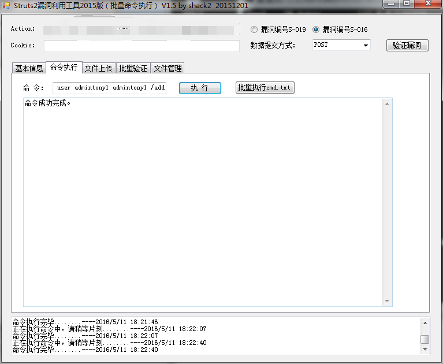Click the application icon in title bar
This screenshot has height=364, width=443.
click(6, 5)
